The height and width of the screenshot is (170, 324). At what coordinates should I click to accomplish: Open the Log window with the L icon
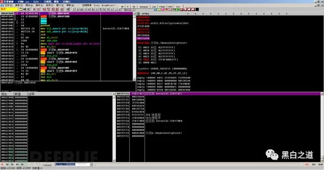(74, 9)
